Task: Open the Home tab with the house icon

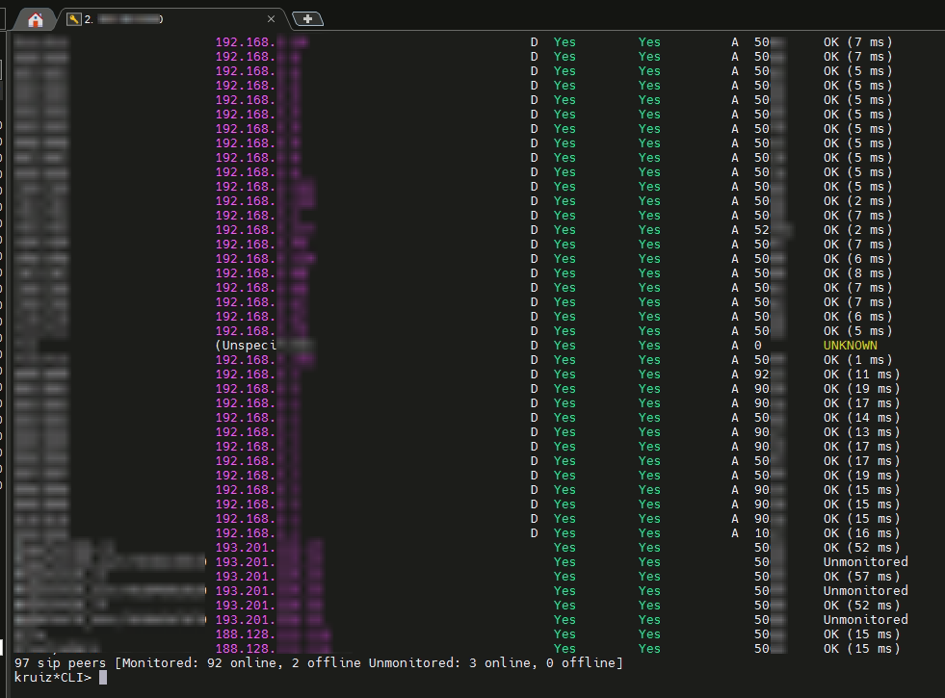Action: click(36, 20)
